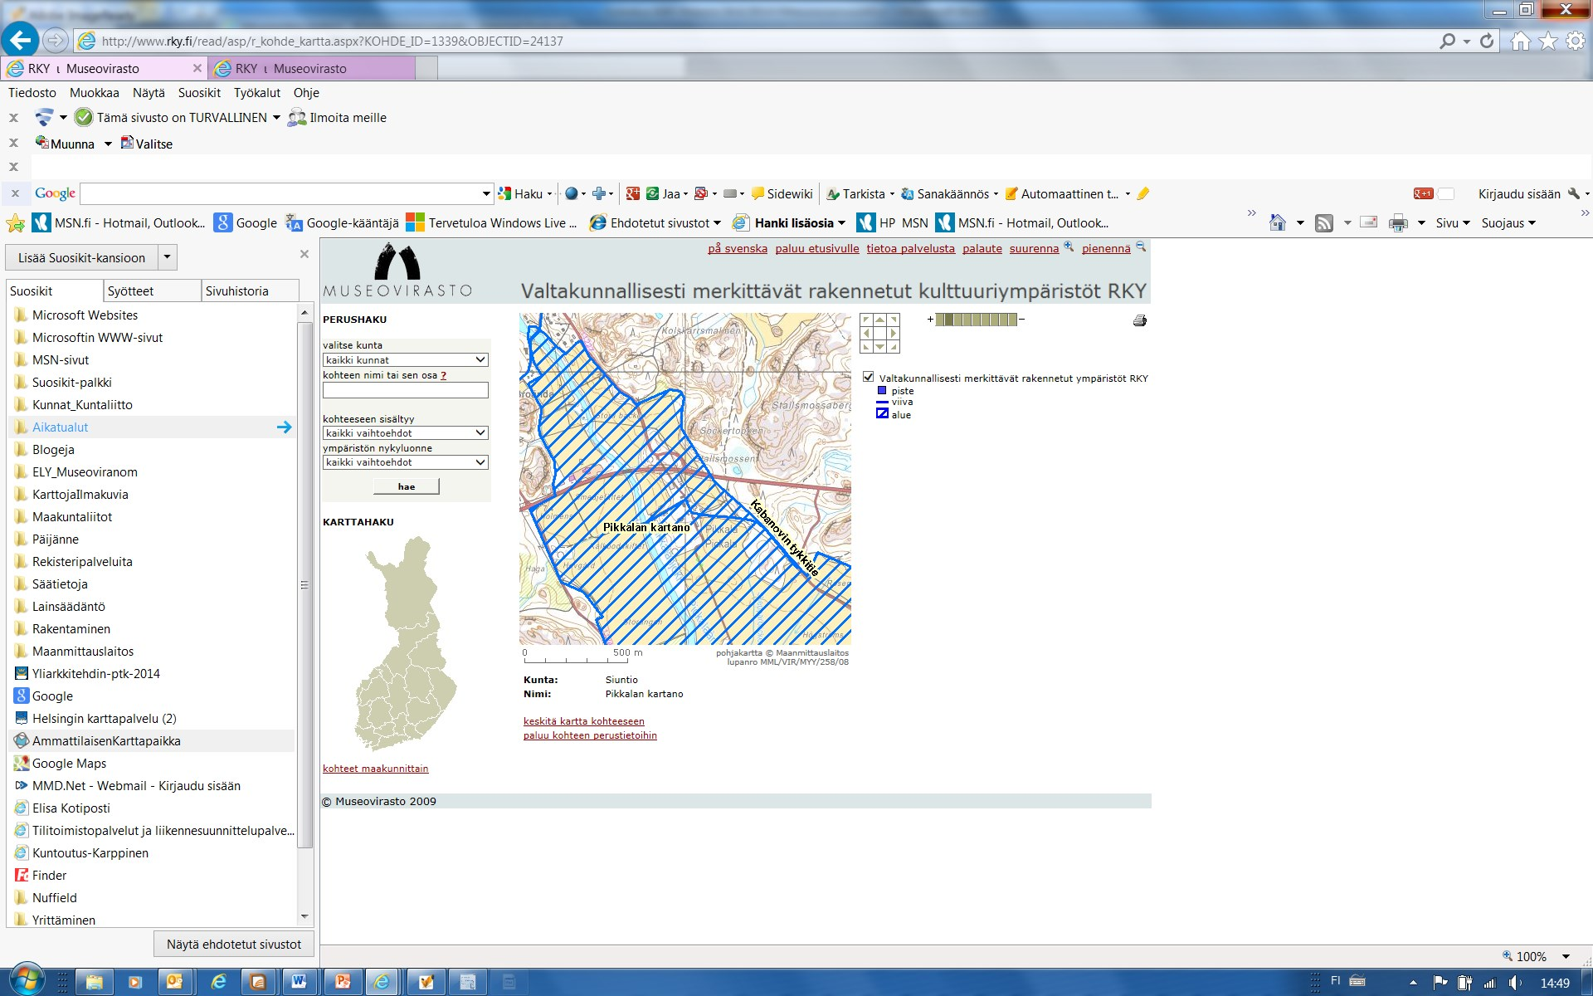Open the Tiedosto menu

[x=32, y=92]
